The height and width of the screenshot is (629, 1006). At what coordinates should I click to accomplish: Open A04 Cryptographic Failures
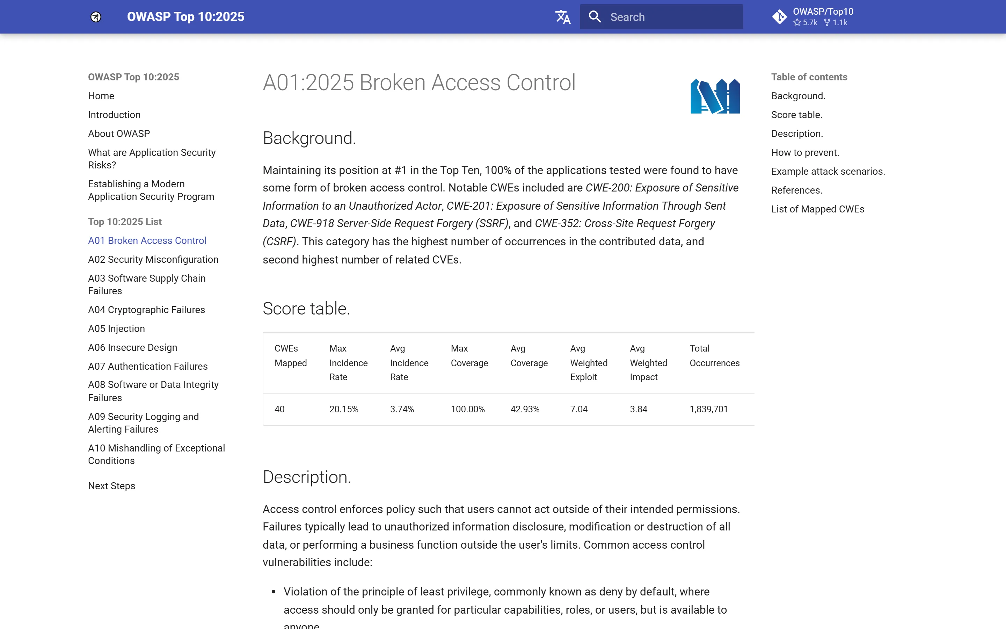[146, 310]
